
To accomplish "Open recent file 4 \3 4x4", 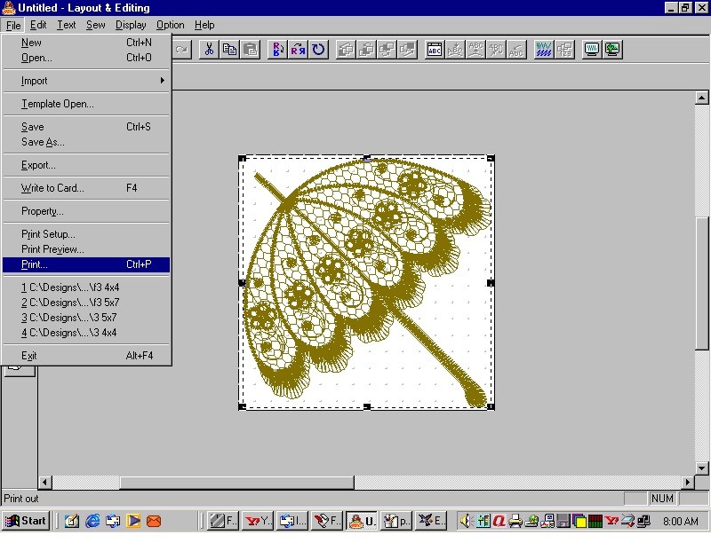I will [86, 333].
